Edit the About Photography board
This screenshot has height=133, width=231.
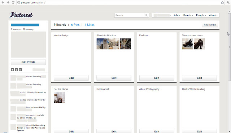157,131
